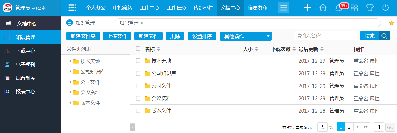397x133 pixels.
Task: Click the 公司知识库 folder icon in table
Action: click(147, 73)
